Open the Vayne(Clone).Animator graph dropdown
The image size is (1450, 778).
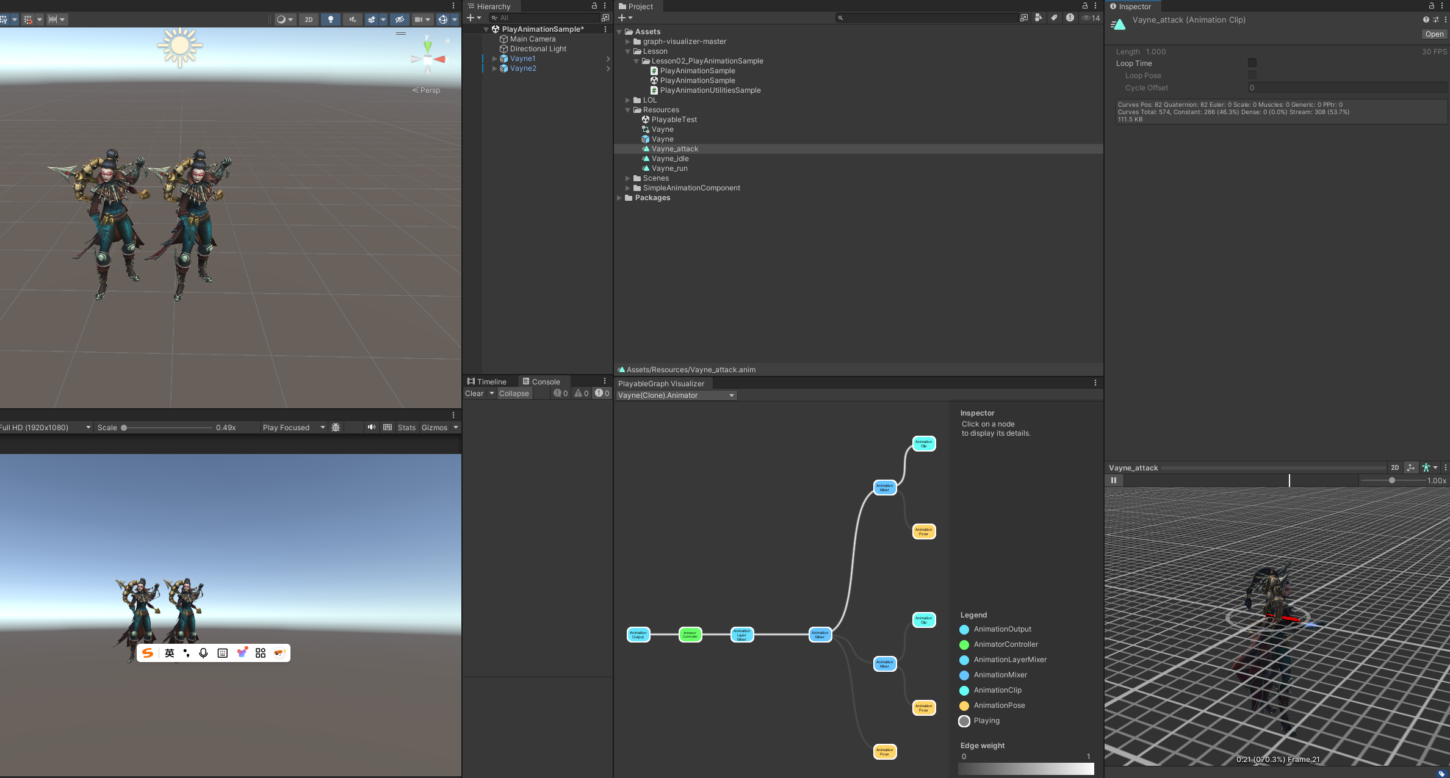[x=676, y=395]
